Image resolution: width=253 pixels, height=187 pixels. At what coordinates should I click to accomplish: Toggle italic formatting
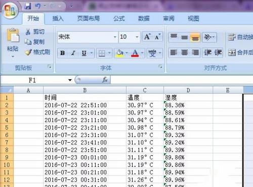pyautogui.click(x=73, y=53)
